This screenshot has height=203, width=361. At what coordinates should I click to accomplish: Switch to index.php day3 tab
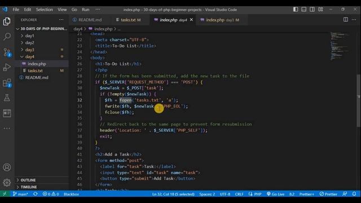(x=221, y=20)
